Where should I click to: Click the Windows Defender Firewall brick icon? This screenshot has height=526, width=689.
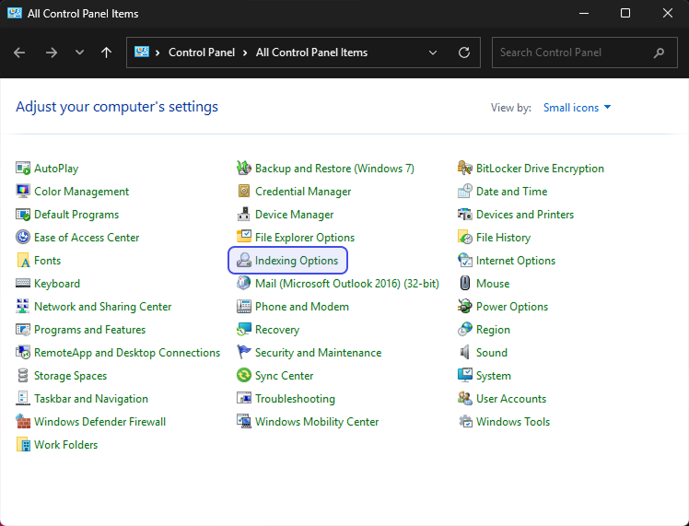(23, 421)
